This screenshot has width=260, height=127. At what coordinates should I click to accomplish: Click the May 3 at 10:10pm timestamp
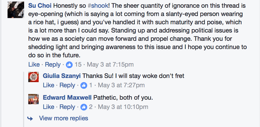pyautogui.click(x=123, y=107)
